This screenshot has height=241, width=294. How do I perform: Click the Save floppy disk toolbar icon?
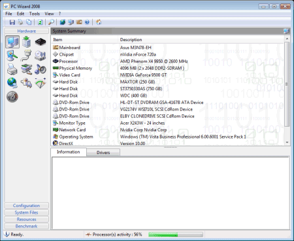tap(12, 22)
